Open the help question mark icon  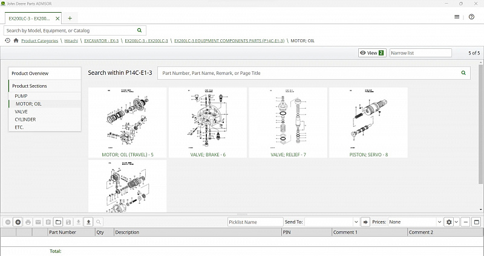[471, 17]
